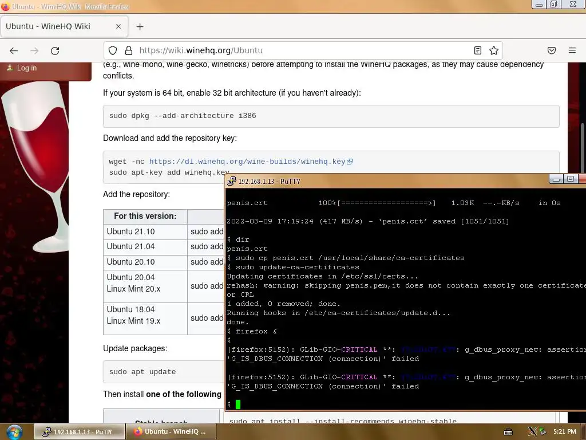This screenshot has width=586, height=440.
Task: Open the Firefox hamburger menu
Action: (572, 50)
